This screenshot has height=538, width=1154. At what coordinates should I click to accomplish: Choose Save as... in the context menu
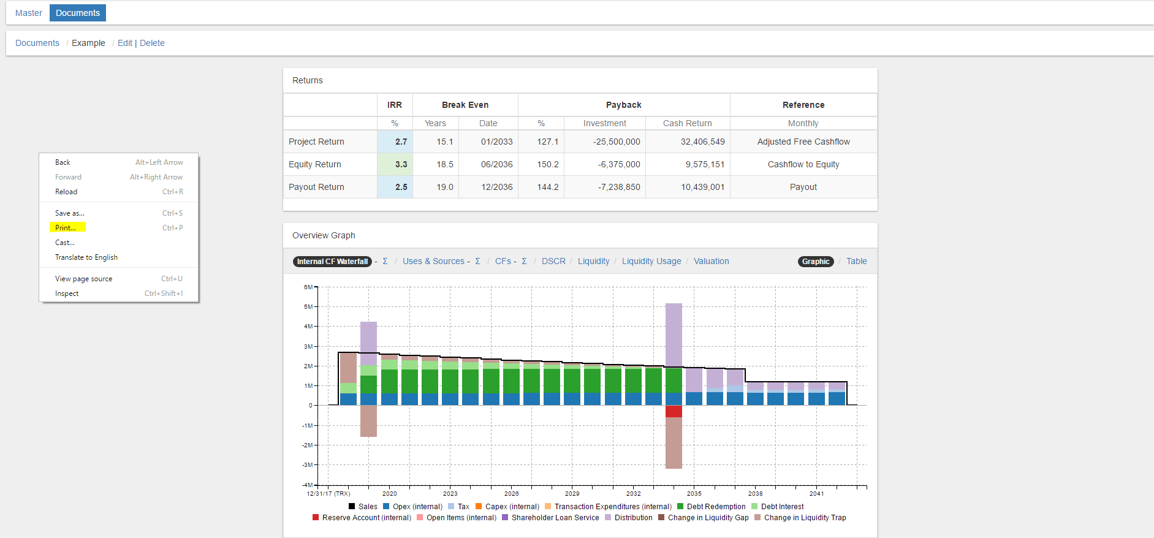point(70,213)
